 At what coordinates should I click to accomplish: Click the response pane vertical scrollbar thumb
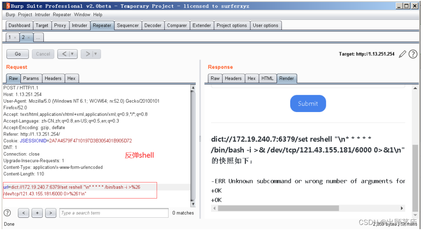pyautogui.click(x=415, y=178)
